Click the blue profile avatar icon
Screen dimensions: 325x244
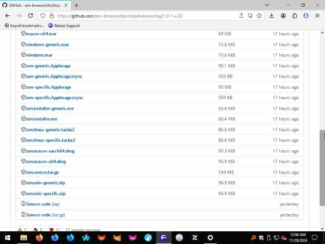click(306, 16)
